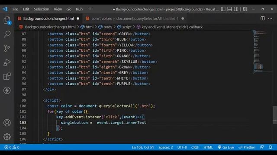Change encoding via UTF-8 status item
277x155 pixels.
click(x=182, y=147)
